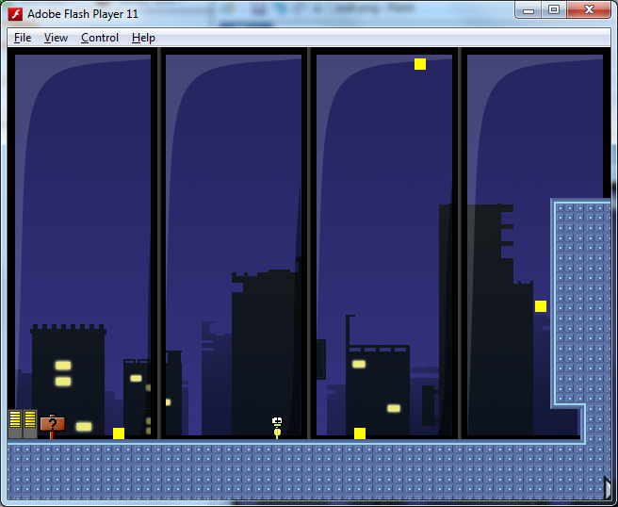Click the left yellow-striped locker

(16, 423)
